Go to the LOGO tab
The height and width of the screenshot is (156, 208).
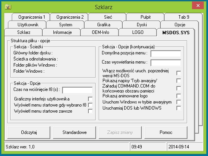pos(138,32)
